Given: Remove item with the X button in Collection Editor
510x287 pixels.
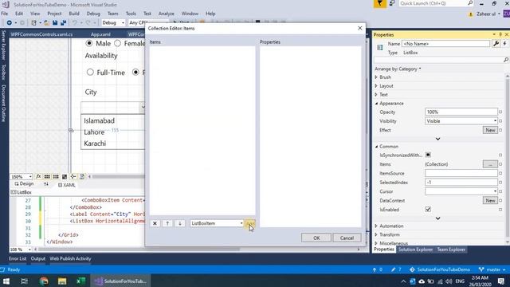Looking at the screenshot, I should (155, 223).
